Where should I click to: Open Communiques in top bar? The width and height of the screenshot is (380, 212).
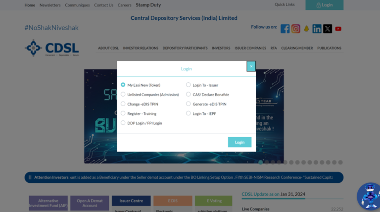click(77, 5)
